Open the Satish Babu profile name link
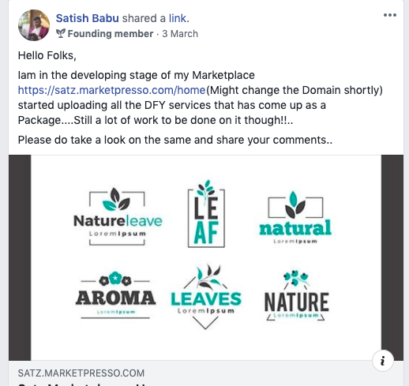409x386 pixels. click(x=88, y=18)
